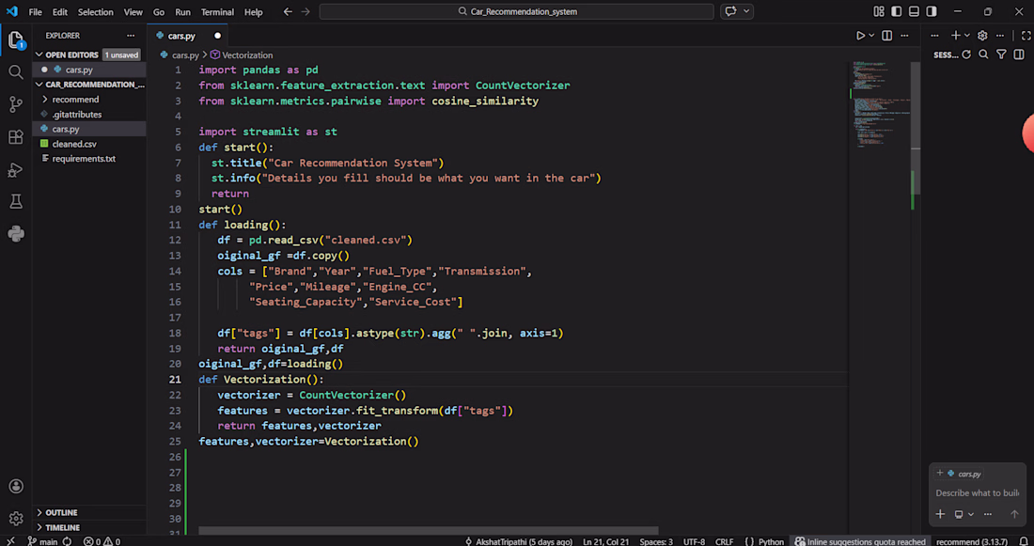The width and height of the screenshot is (1034, 546).
Task: Click the 'Describe what to build' chat input
Action: tap(977, 492)
